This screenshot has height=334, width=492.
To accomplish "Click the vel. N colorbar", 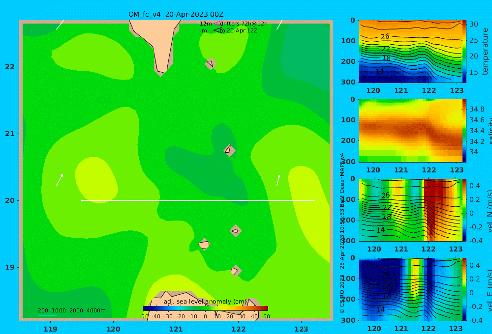I will [x=464, y=210].
